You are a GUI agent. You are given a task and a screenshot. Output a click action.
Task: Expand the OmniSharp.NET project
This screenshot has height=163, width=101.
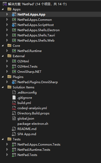7,71
